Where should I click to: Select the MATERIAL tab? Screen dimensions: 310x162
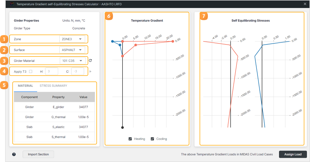pos(26,85)
